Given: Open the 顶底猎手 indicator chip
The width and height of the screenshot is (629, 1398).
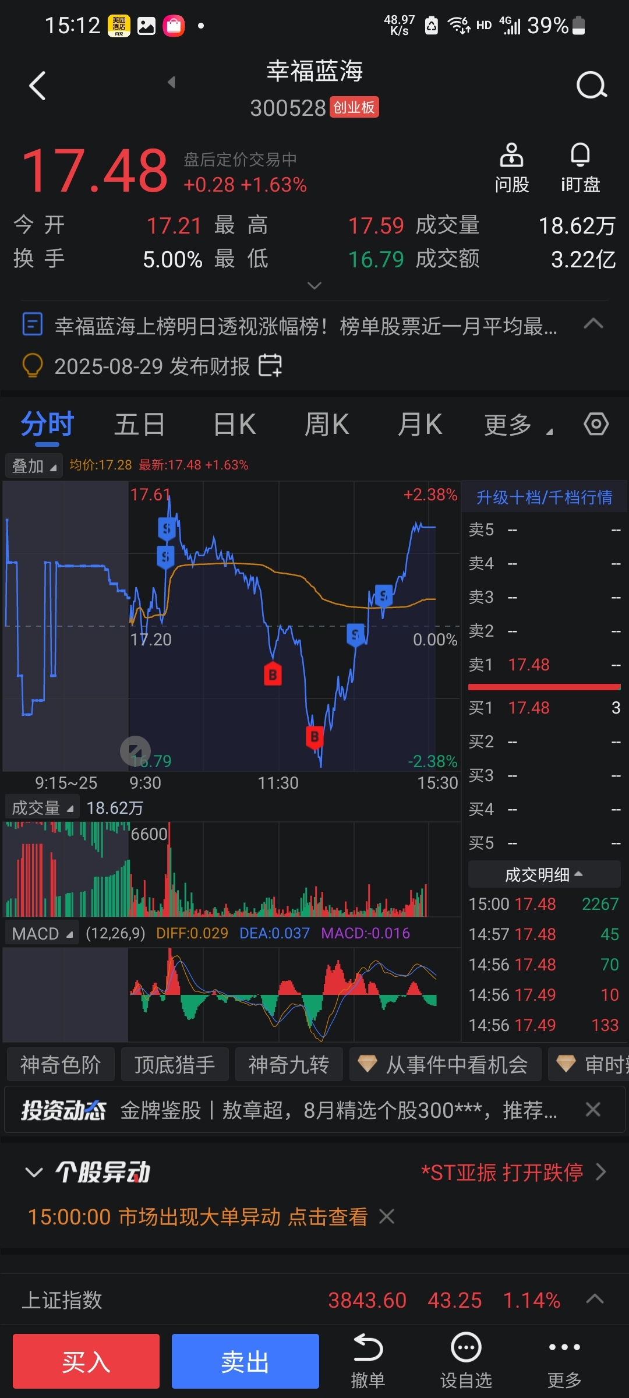Looking at the screenshot, I should 175,1064.
